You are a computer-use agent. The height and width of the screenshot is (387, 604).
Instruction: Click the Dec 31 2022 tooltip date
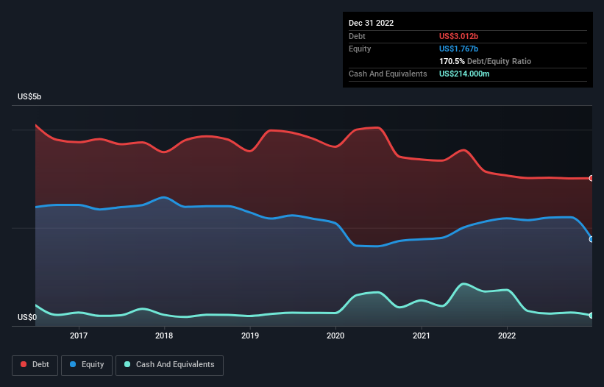[371, 23]
